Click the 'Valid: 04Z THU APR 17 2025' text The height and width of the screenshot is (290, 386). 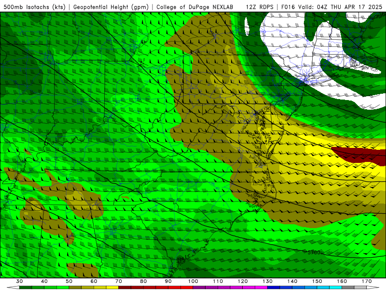340,7
